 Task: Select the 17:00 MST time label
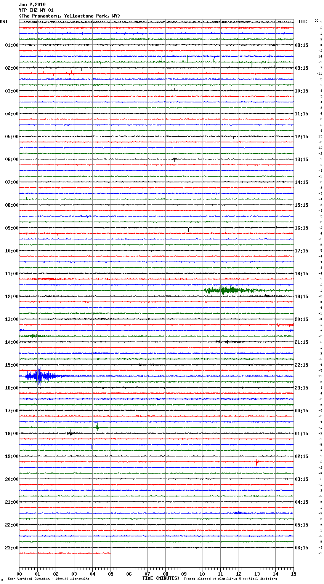pos(12,411)
